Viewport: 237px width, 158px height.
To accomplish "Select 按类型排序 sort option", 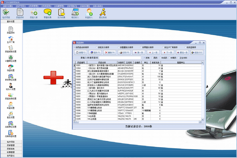I will click(190, 47).
